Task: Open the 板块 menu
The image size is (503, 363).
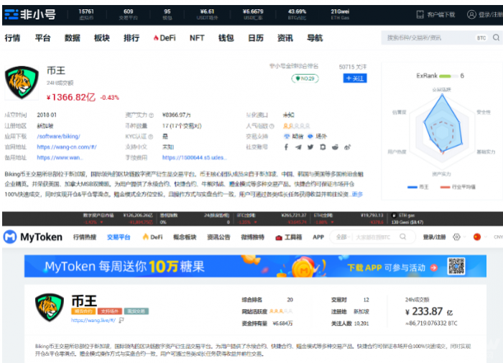Action: click(102, 38)
